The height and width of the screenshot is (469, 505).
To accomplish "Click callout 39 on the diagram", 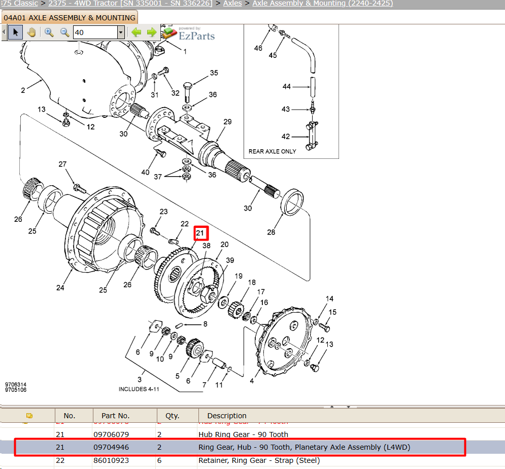I will click(230, 260).
